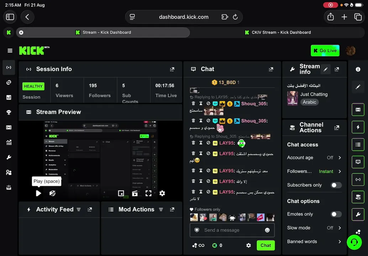Open Stream URL & Key link icon in sidebar
The height and width of the screenshot is (256, 368).
tap(9, 82)
